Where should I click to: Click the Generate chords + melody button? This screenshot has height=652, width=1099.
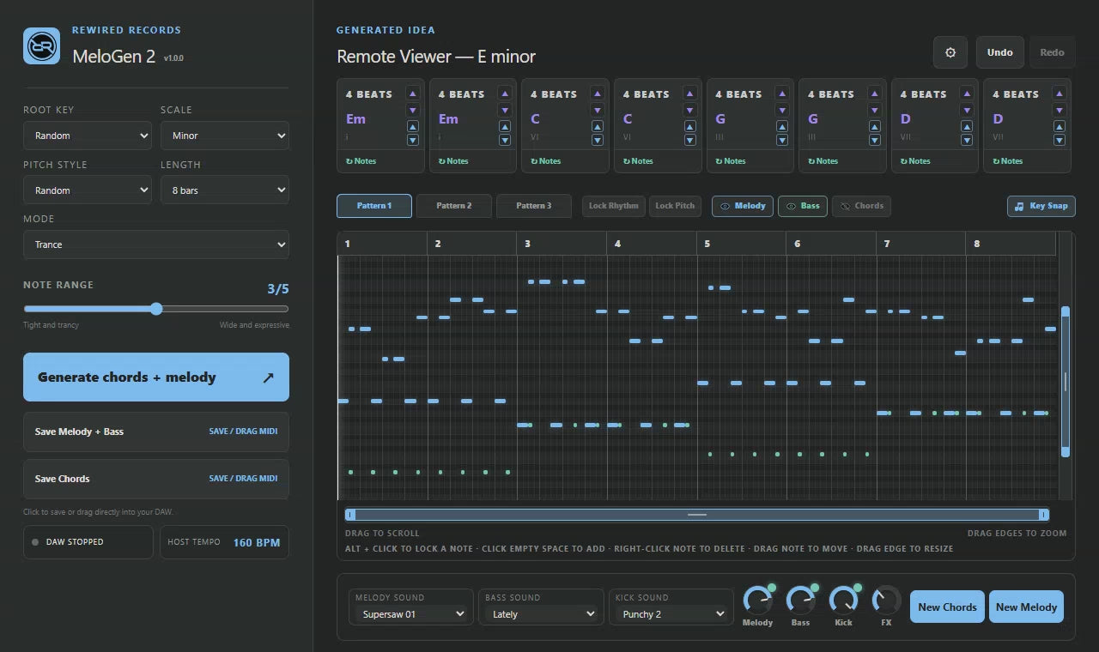pos(156,377)
